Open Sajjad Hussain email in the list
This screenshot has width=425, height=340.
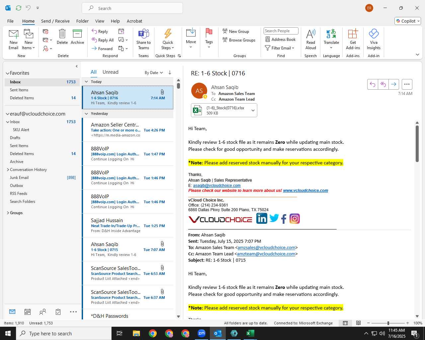pyautogui.click(x=128, y=225)
